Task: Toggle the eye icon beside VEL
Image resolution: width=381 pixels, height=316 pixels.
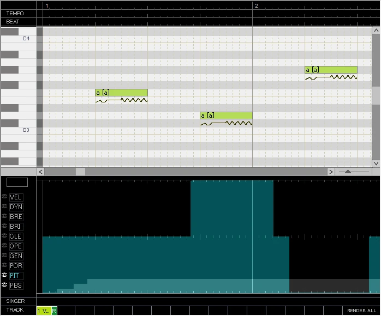Action: pos(4,197)
